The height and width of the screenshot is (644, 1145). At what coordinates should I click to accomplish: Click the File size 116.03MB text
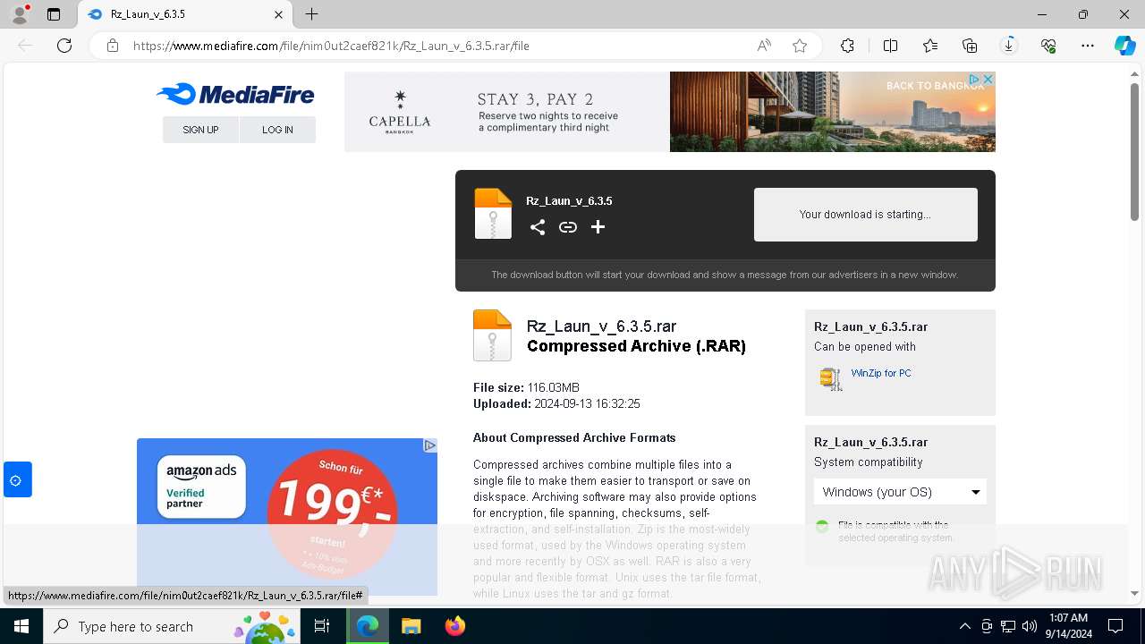click(526, 387)
